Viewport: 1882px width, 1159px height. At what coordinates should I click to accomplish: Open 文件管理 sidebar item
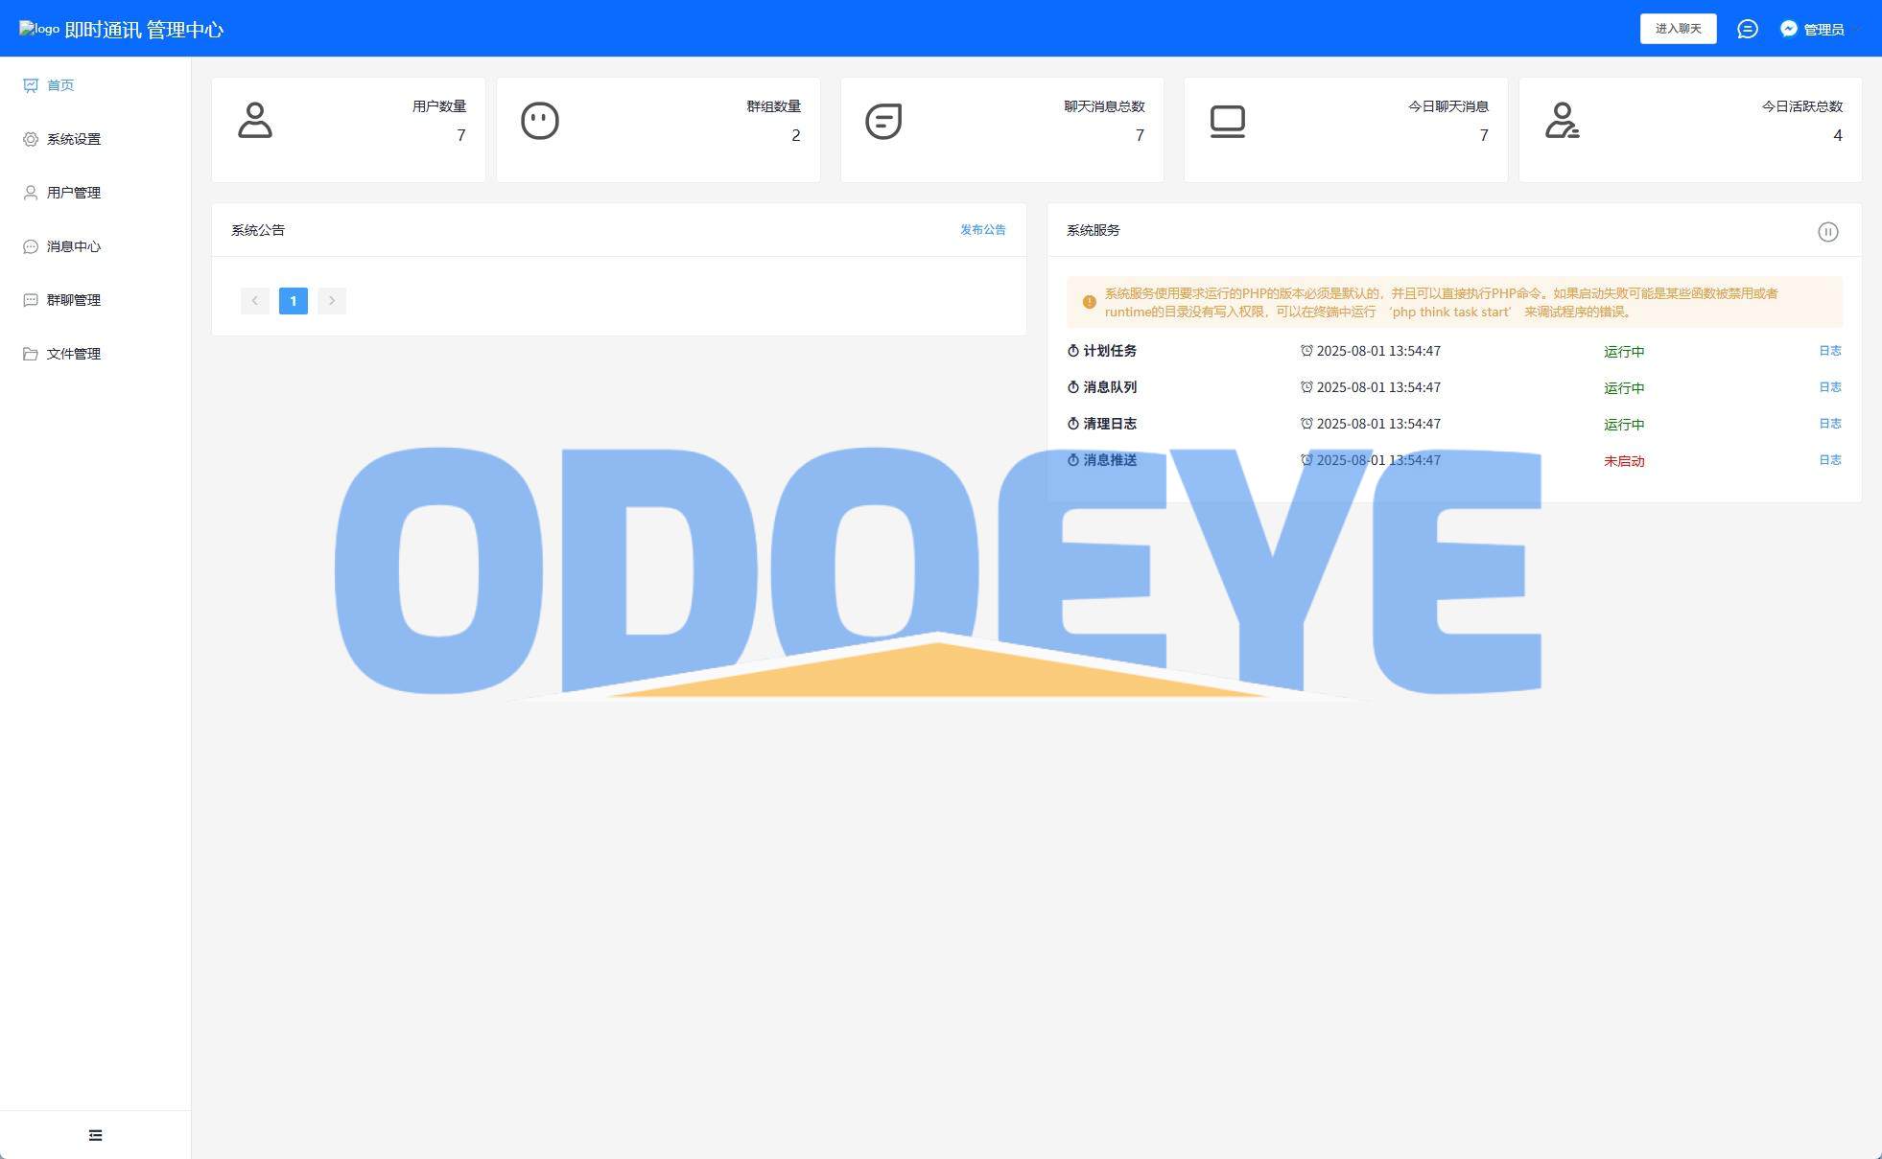[x=73, y=354]
